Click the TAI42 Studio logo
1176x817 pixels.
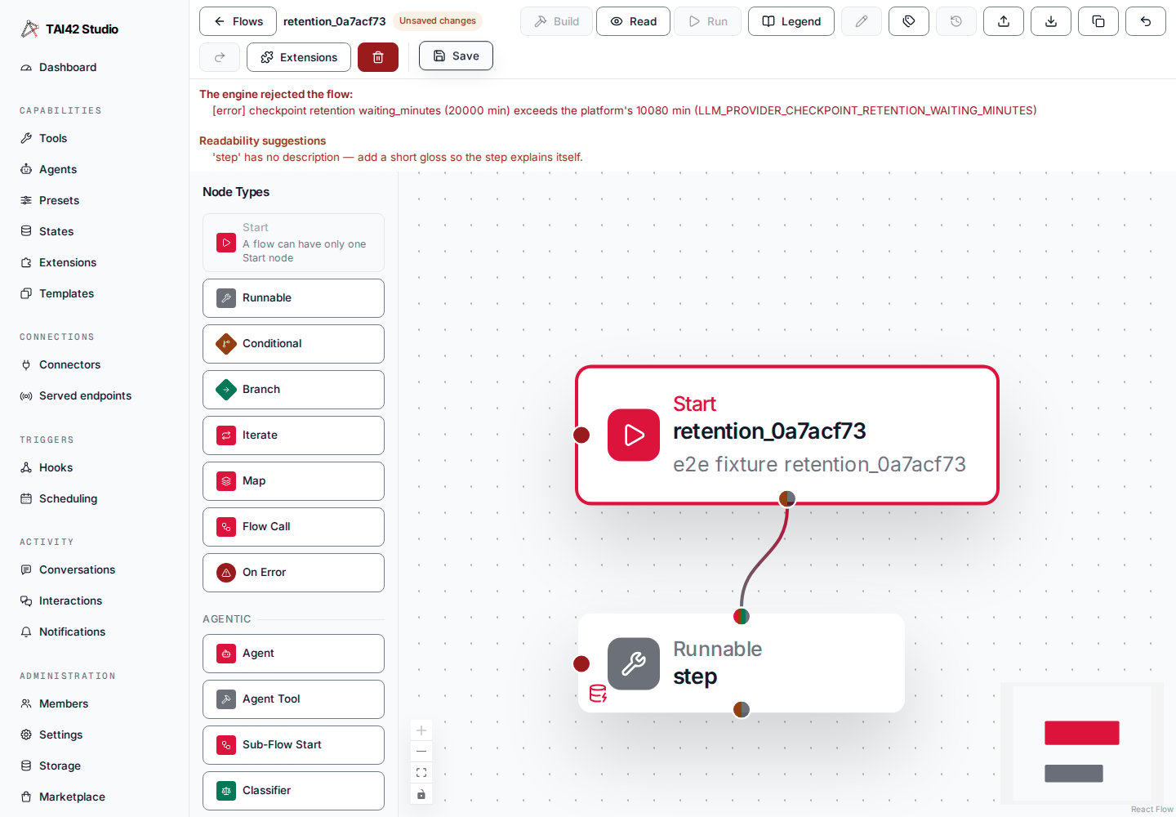point(69,29)
